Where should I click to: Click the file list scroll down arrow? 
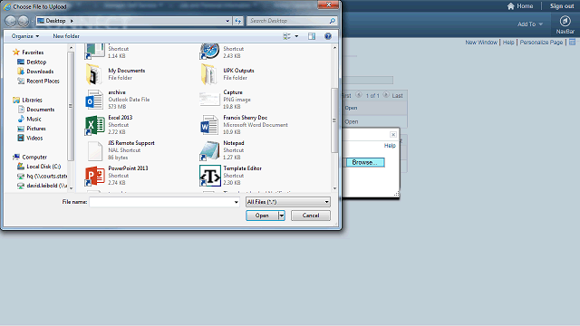pyautogui.click(x=334, y=188)
